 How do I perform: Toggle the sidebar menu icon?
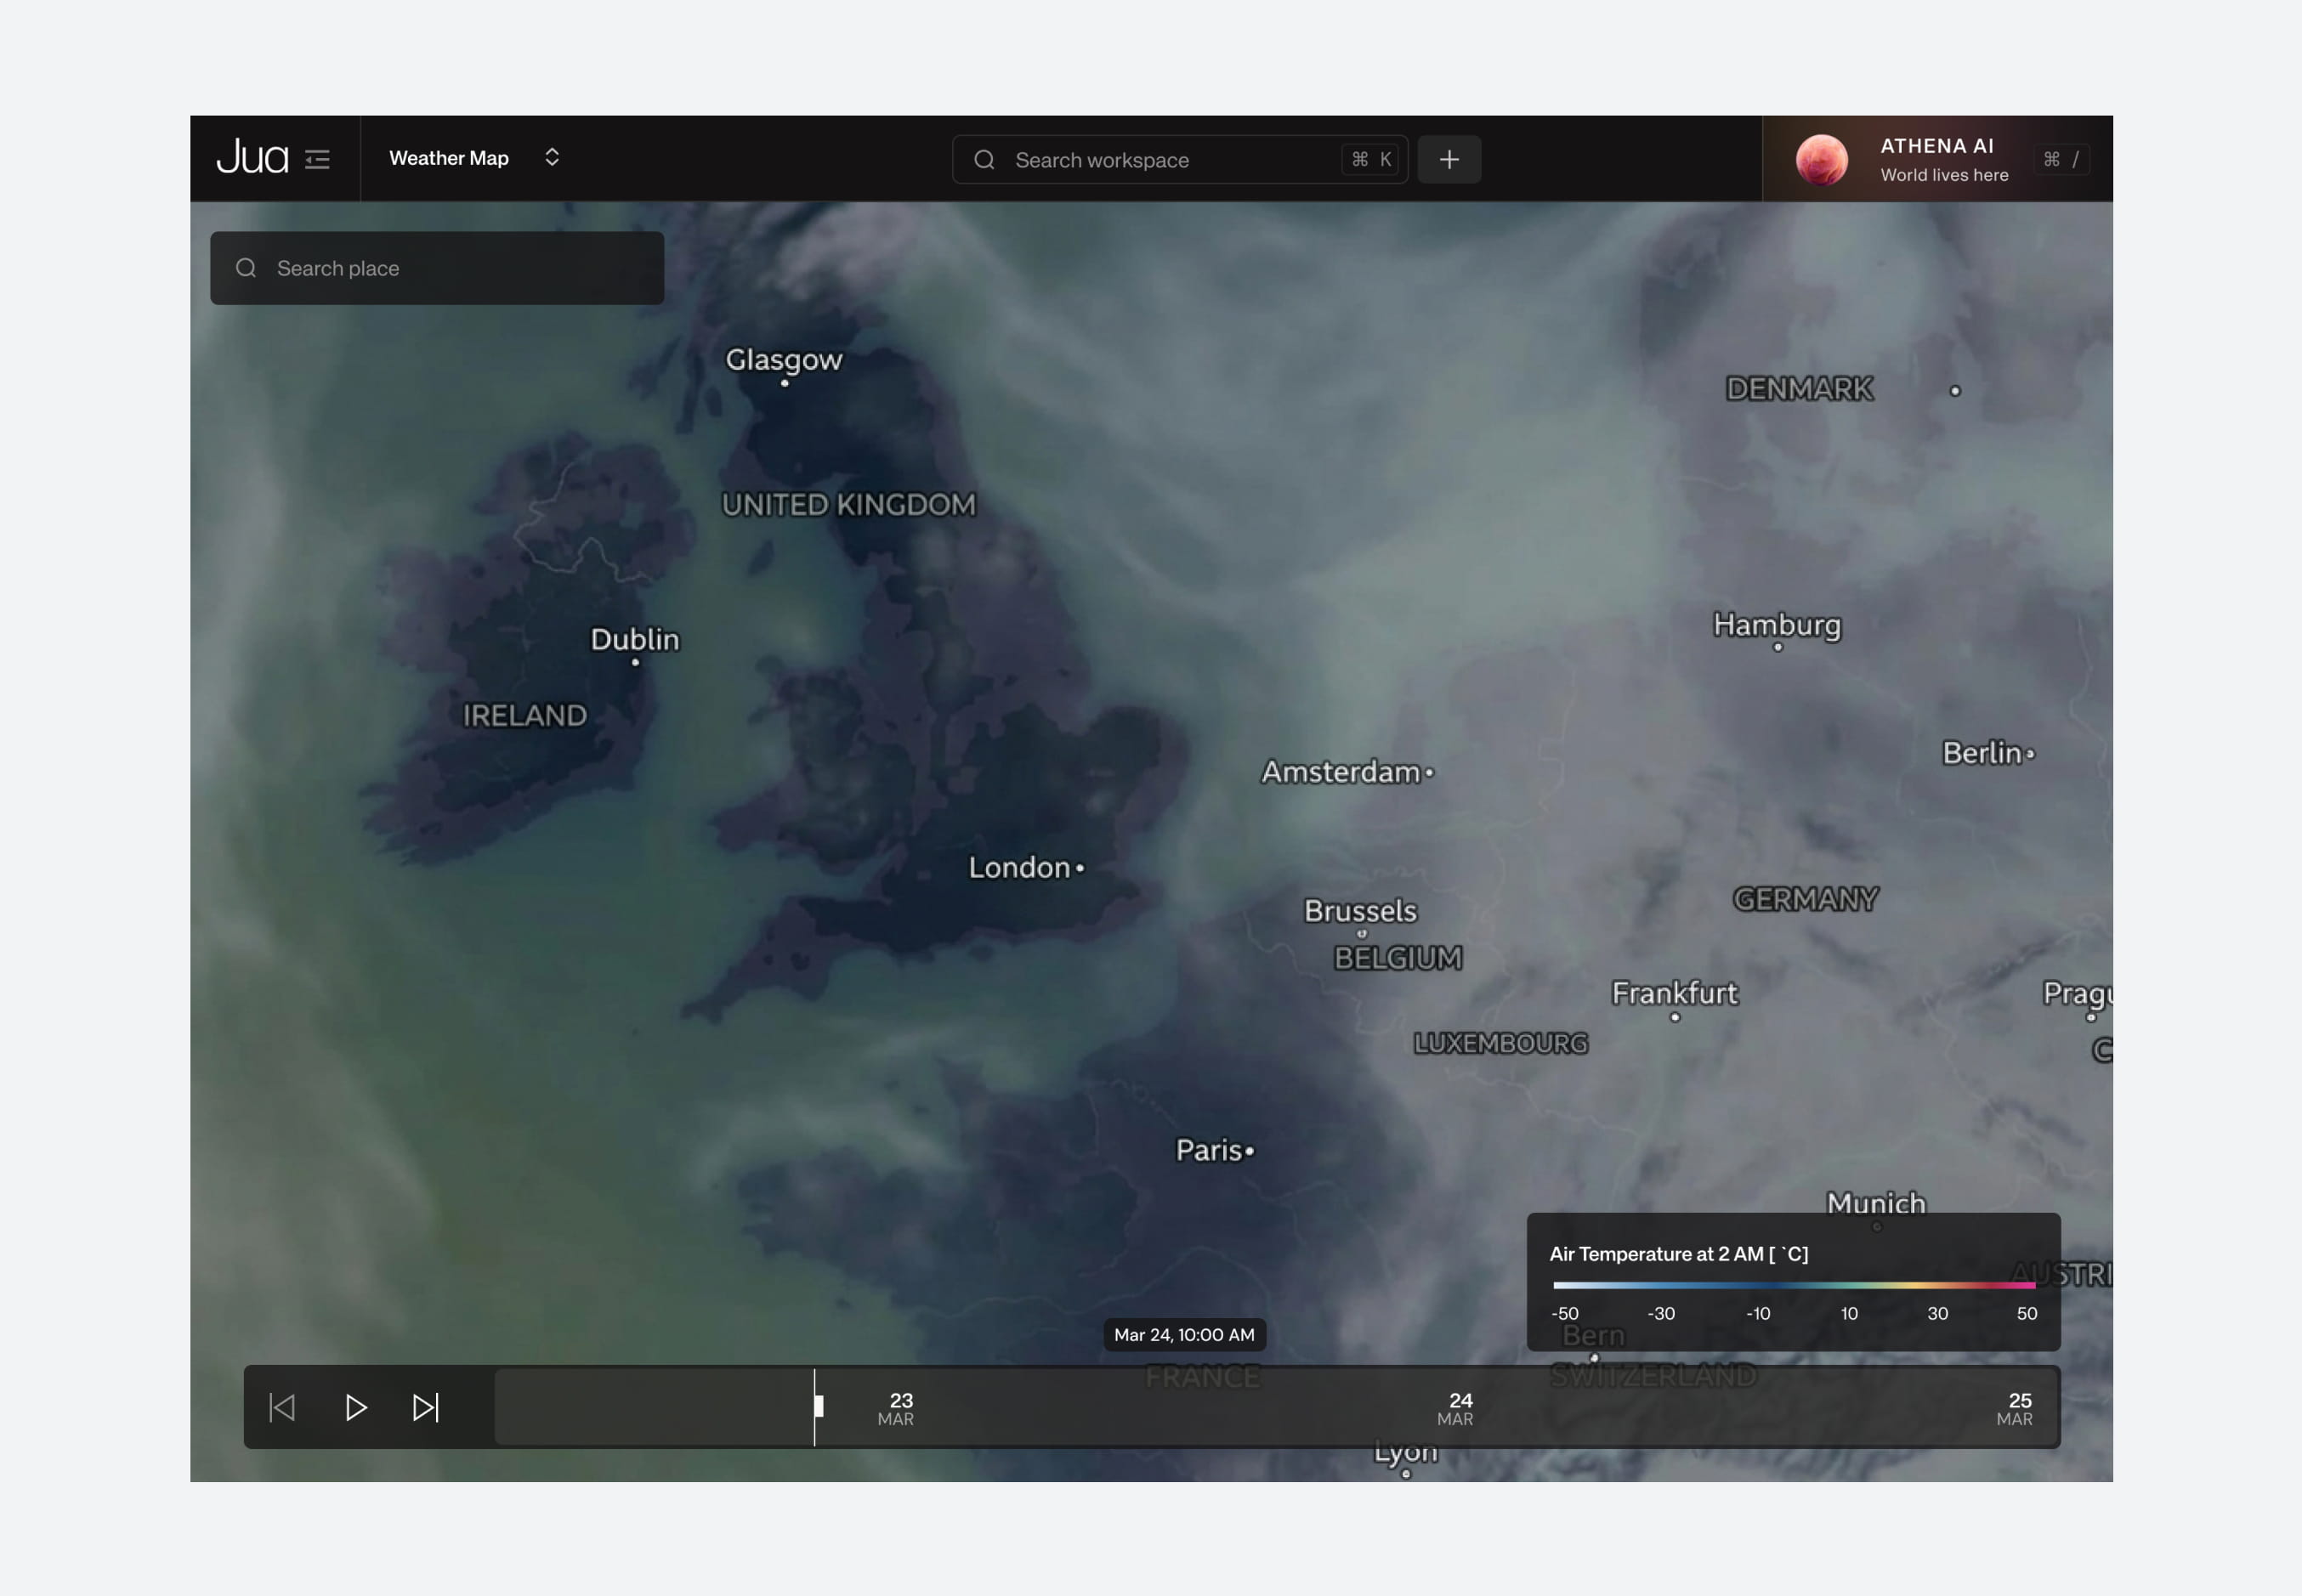pyautogui.click(x=317, y=160)
